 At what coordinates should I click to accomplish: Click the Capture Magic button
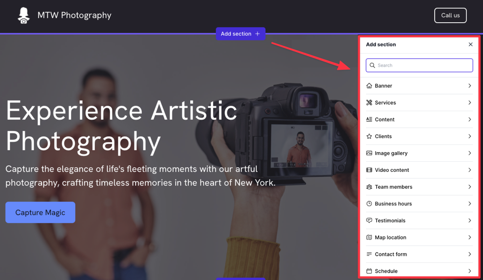pyautogui.click(x=40, y=212)
